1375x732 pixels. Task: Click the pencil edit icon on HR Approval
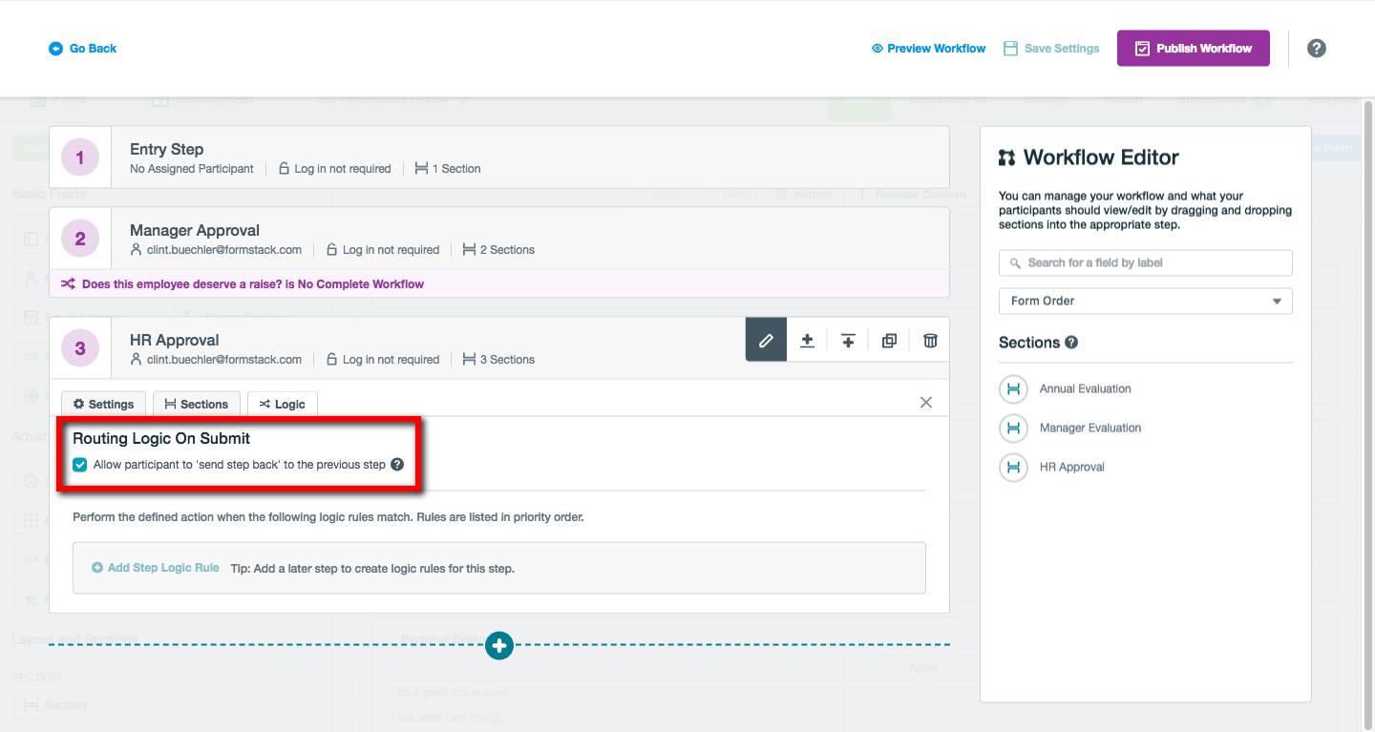pyautogui.click(x=766, y=341)
